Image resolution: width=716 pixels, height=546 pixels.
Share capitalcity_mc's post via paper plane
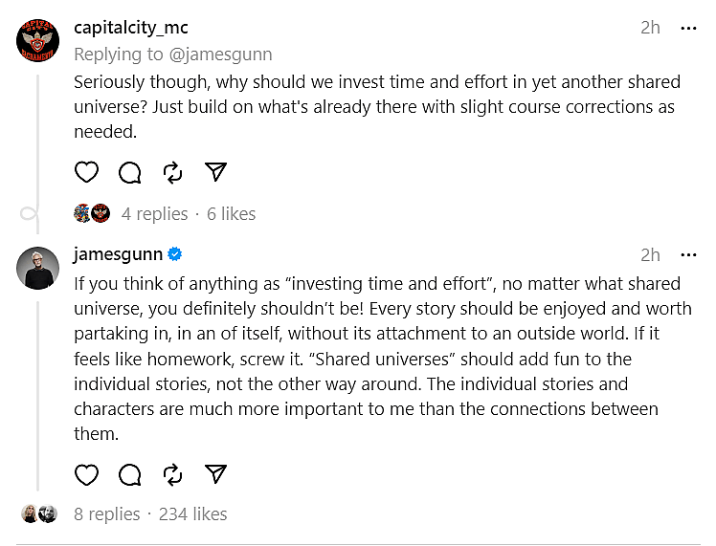215,172
